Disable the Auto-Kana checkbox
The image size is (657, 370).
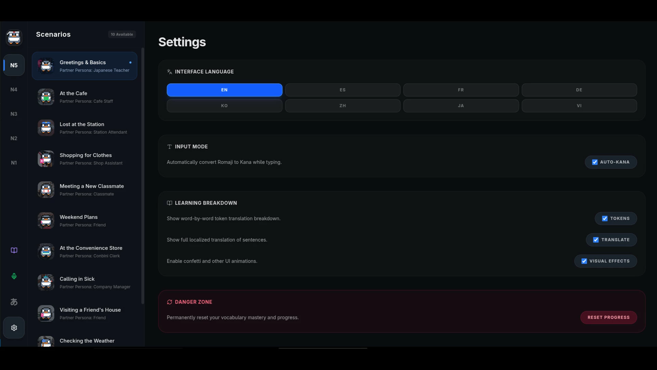(595, 162)
